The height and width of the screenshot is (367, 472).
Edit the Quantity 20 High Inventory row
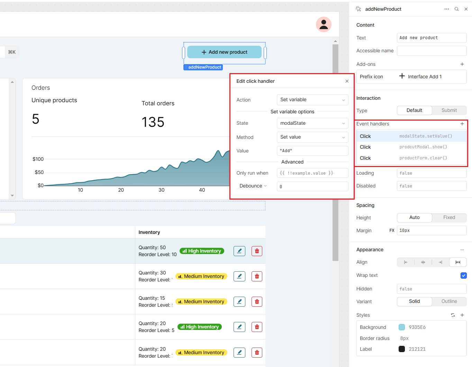(x=239, y=327)
